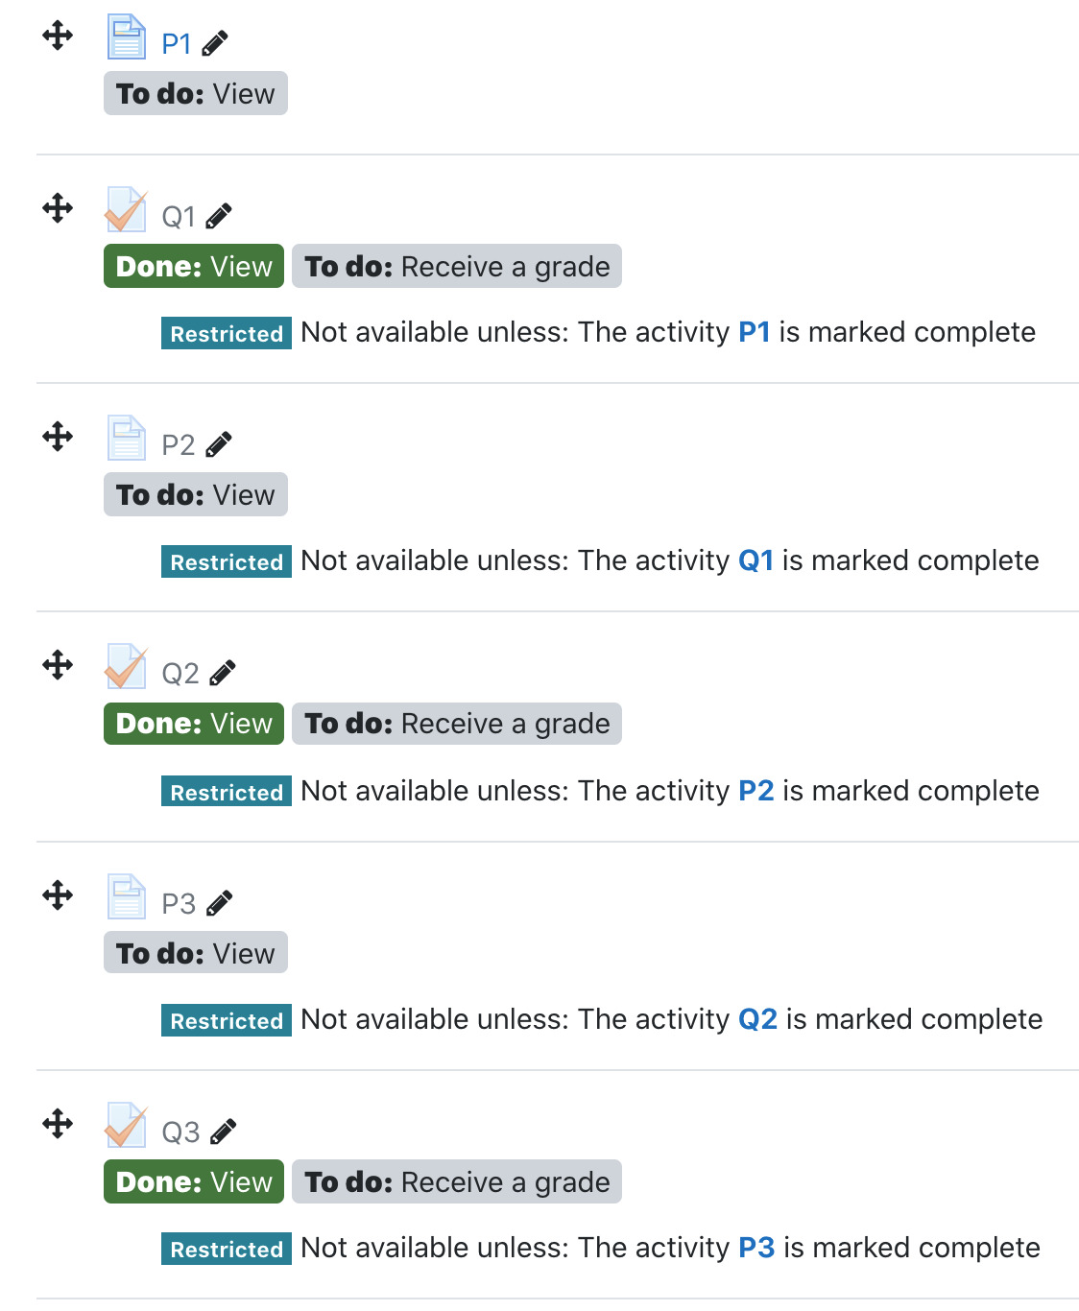This screenshot has width=1079, height=1311.
Task: Click 'To do: View' badge under P3
Action: coord(196,953)
